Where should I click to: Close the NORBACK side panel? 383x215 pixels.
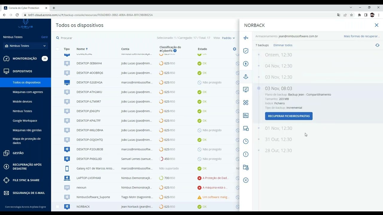coord(376,25)
